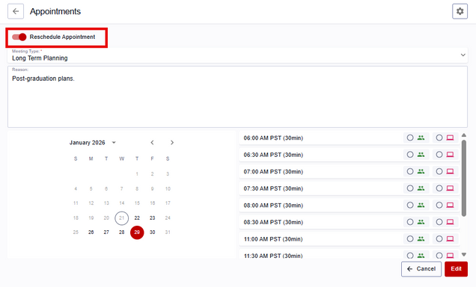Choose in-person radio for 06:00 AM slot

[410, 138]
